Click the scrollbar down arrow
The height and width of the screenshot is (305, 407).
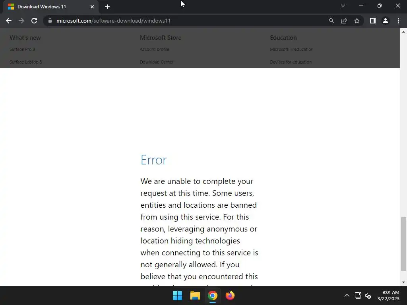point(403,282)
